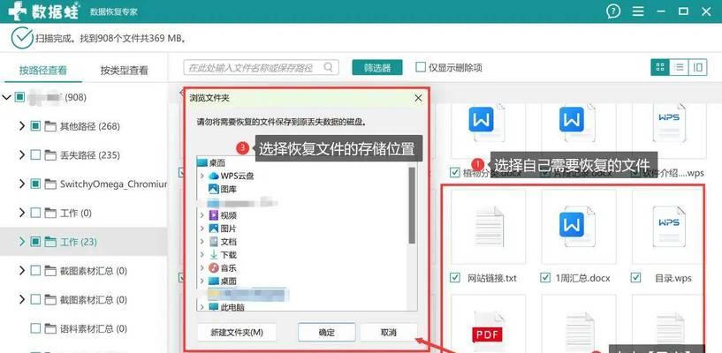The image size is (722, 353).
Task: Toggle the 工作 (23) checkbox
Action: tap(35, 242)
